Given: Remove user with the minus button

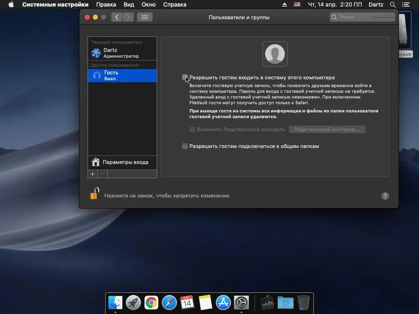Looking at the screenshot, I should pyautogui.click(x=103, y=174).
